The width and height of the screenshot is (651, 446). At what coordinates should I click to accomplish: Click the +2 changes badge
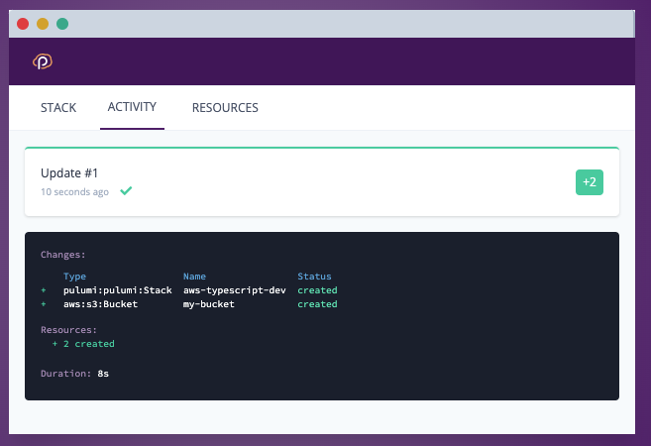pos(590,182)
